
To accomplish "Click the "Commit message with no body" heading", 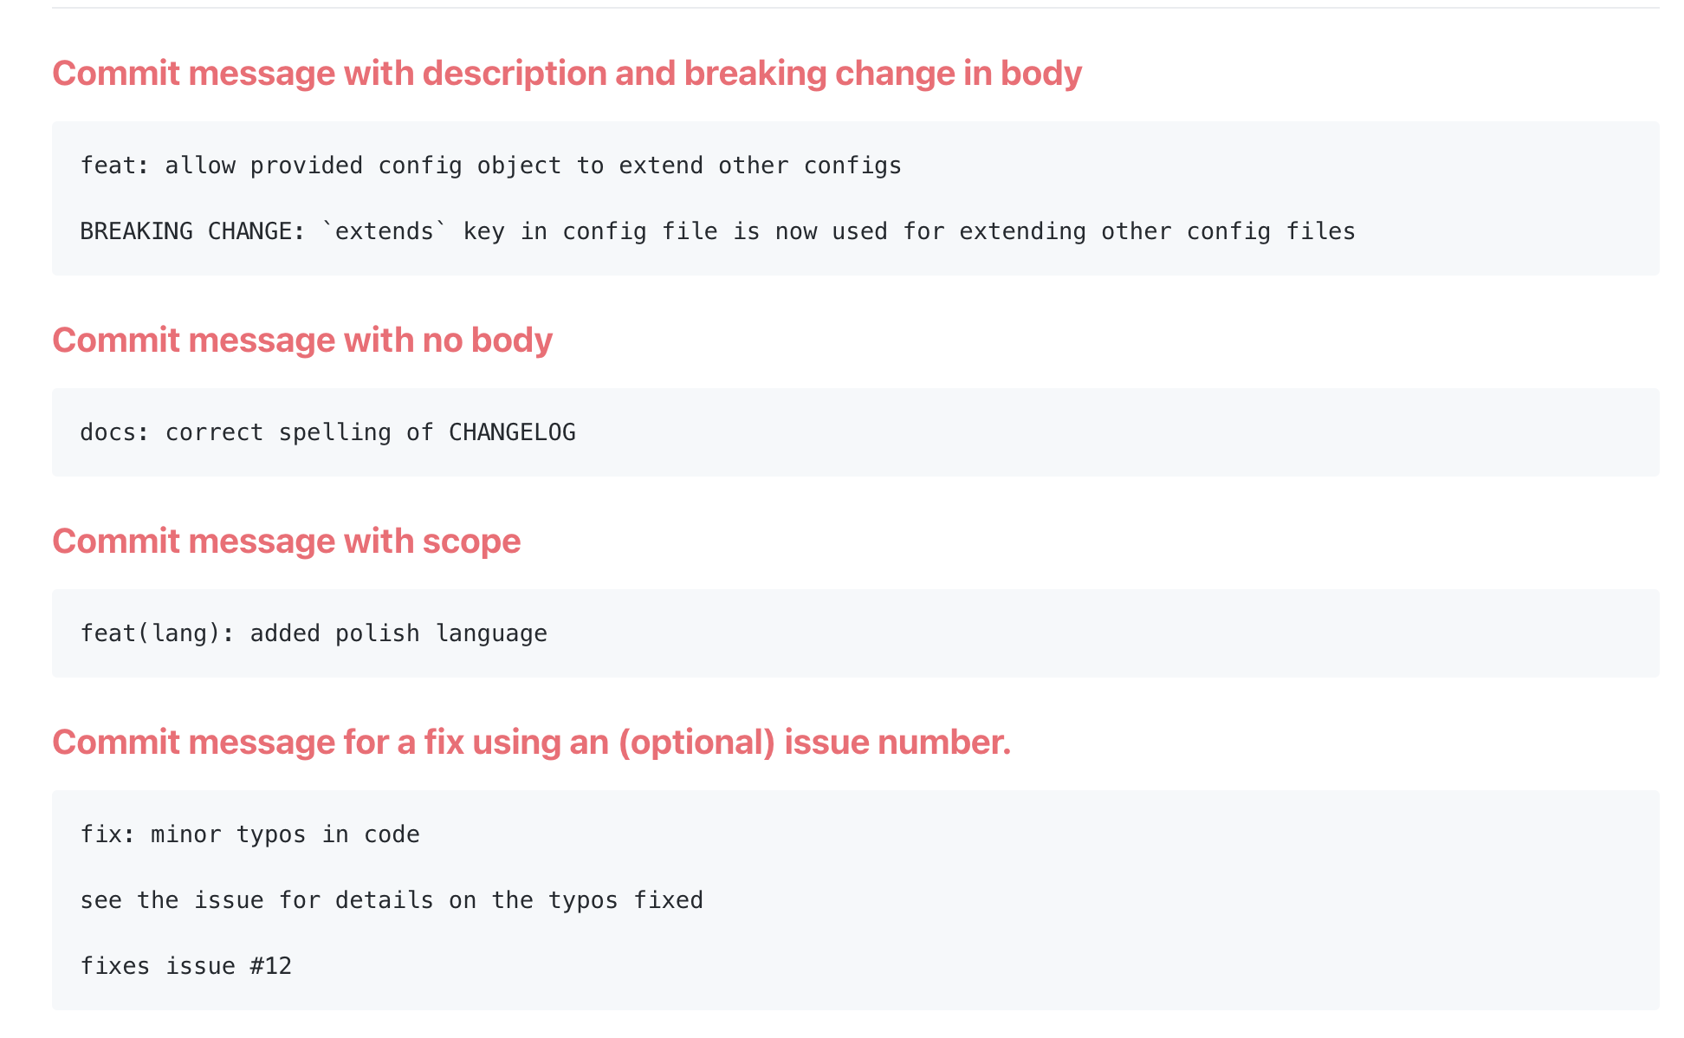I will click(x=302, y=341).
